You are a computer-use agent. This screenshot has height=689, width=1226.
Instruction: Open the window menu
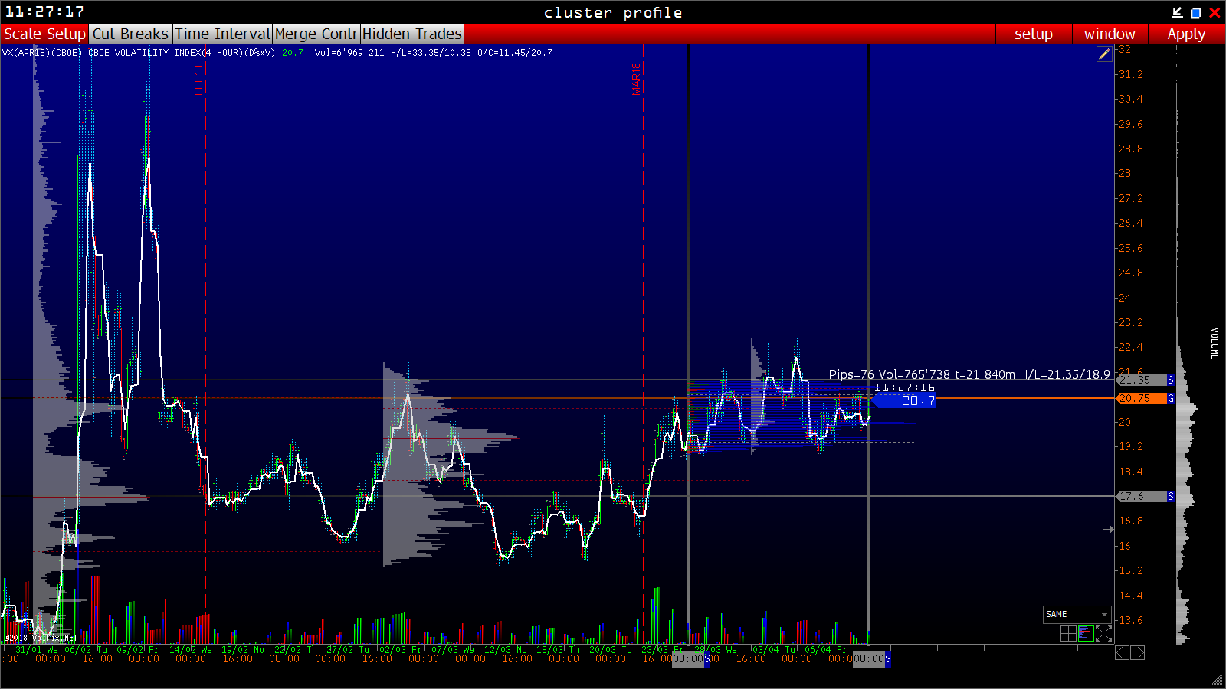pos(1110,34)
